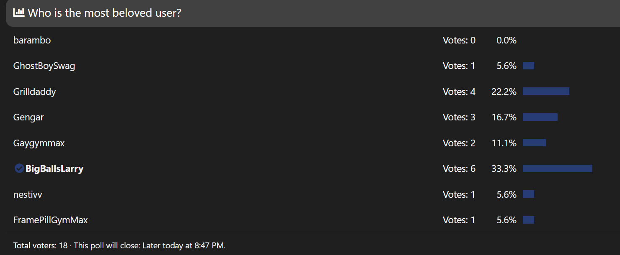Click the Gaygymmax 11.1% result bar
620x255 pixels.
click(x=534, y=143)
